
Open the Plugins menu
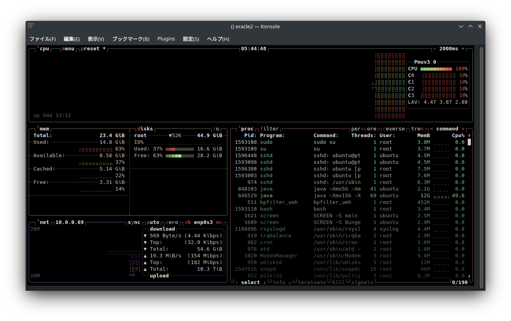point(166,39)
